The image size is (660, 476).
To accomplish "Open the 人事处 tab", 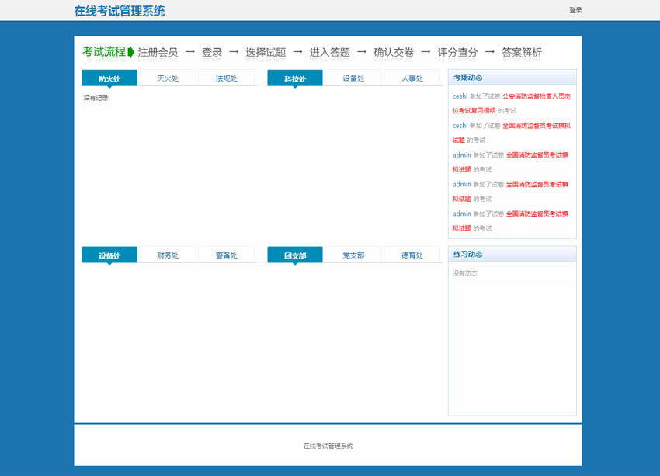I will pyautogui.click(x=412, y=78).
